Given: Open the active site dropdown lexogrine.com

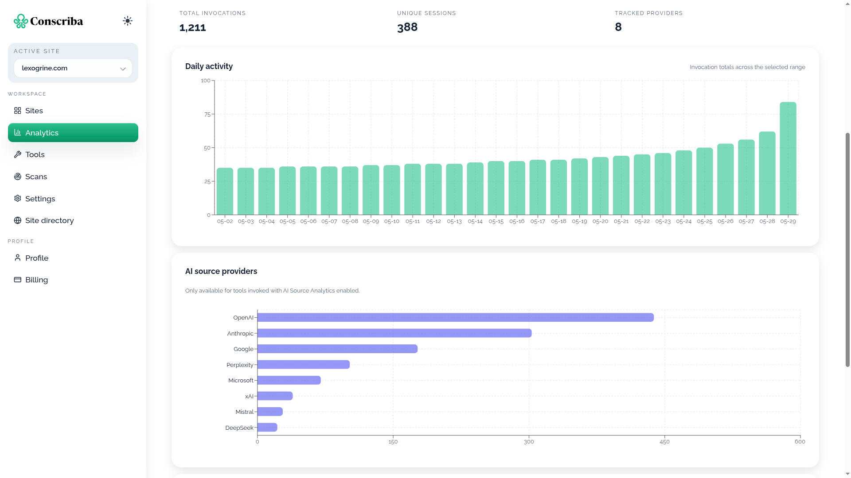Looking at the screenshot, I should click(73, 68).
